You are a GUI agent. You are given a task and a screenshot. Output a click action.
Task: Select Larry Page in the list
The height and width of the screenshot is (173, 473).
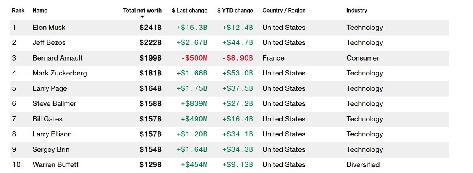(50, 88)
